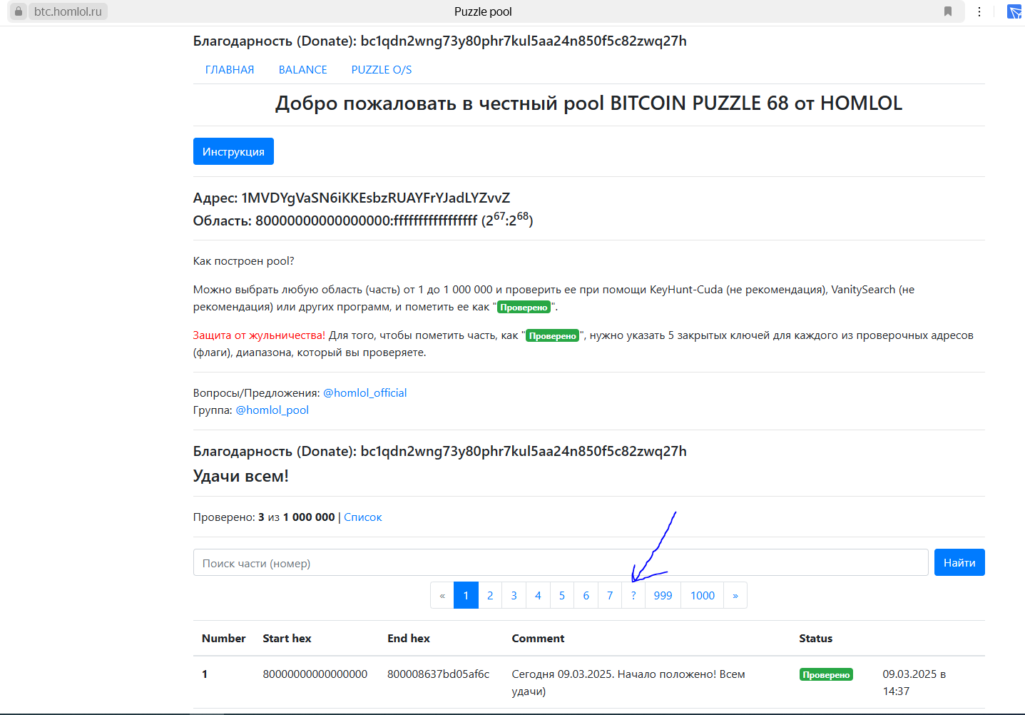Click the End hex column header
Screen dimensions: 1025x715
[x=409, y=639]
